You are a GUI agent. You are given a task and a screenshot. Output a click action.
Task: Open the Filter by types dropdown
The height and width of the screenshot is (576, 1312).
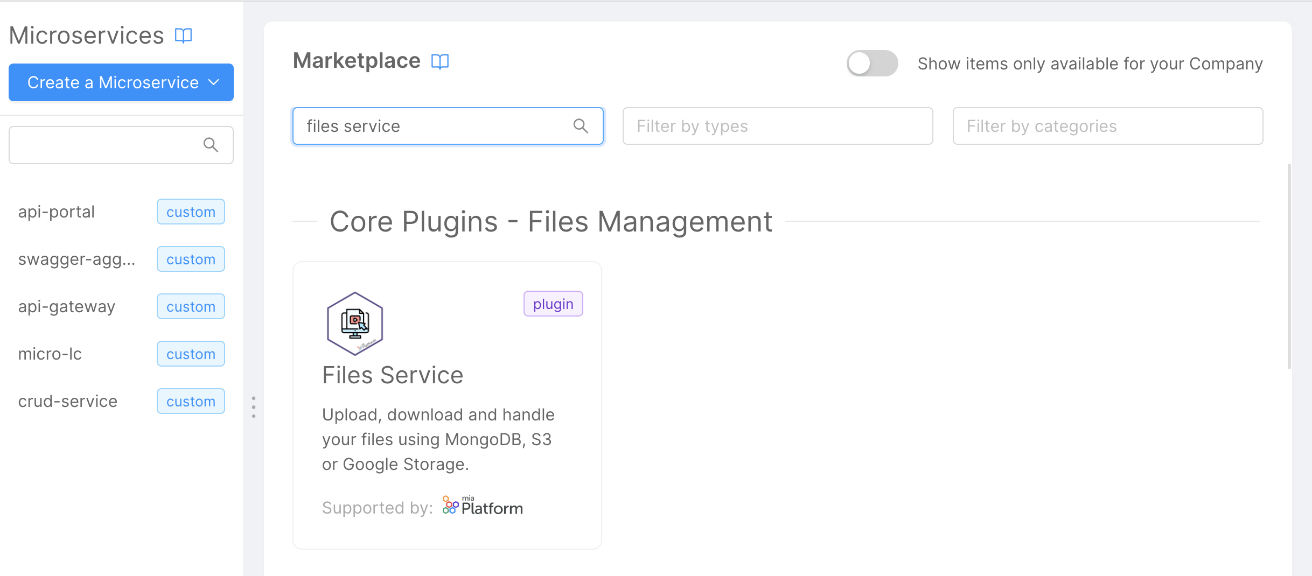pos(777,126)
